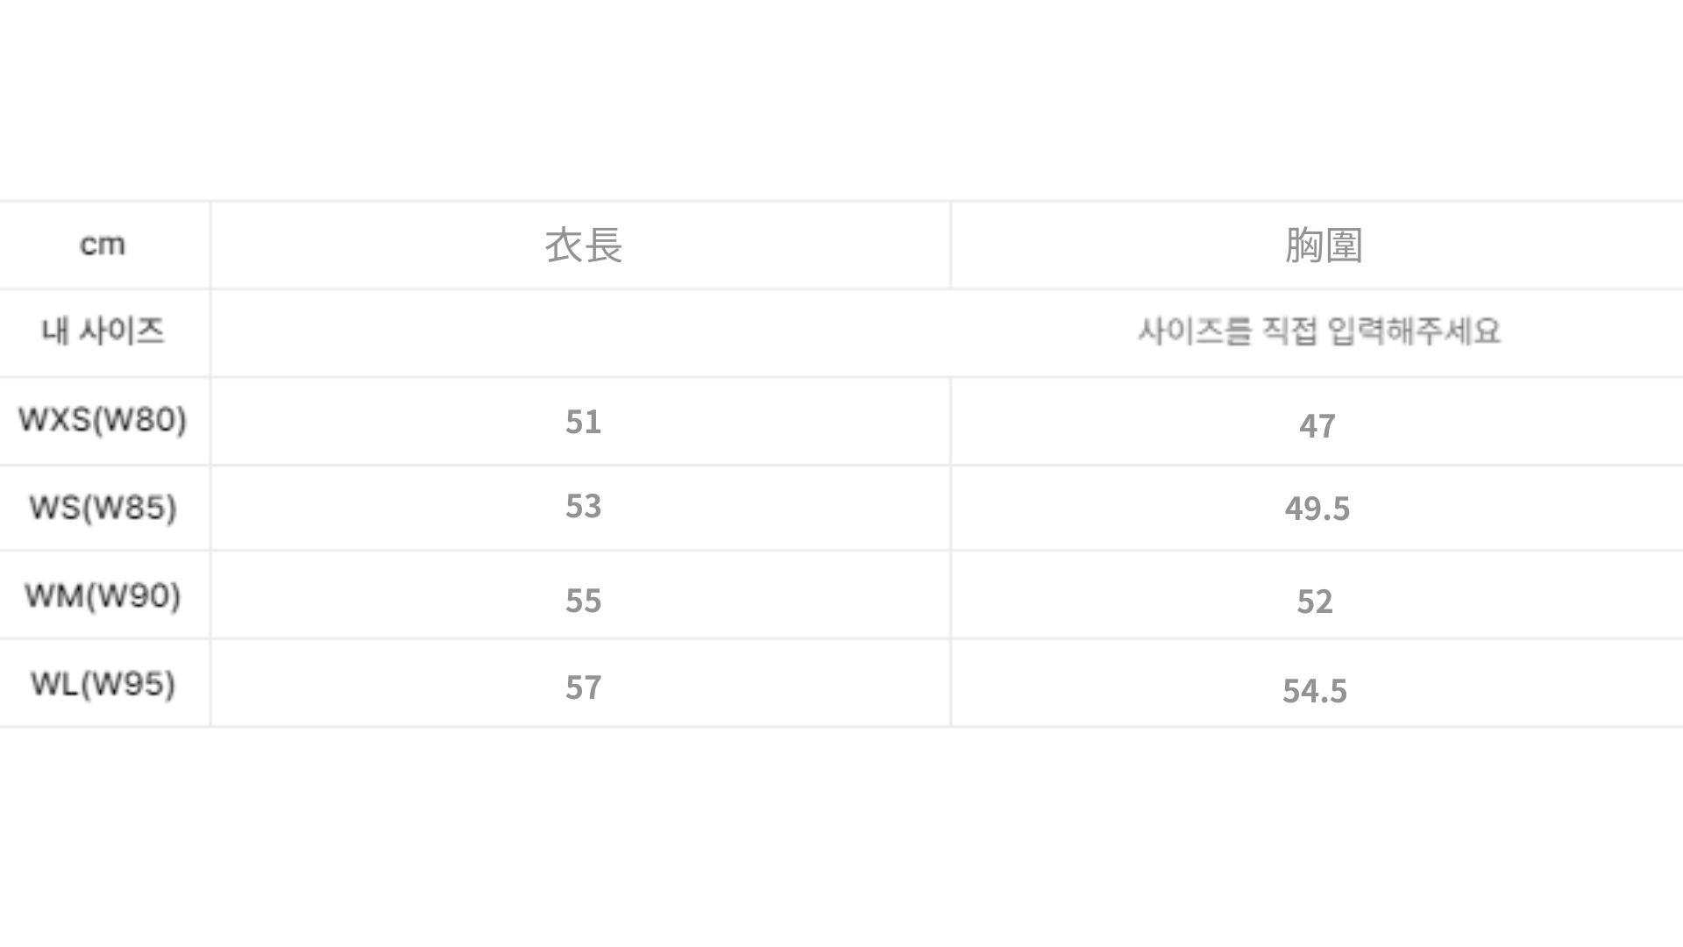Click the chest value 52 for WM

pyautogui.click(x=1314, y=602)
